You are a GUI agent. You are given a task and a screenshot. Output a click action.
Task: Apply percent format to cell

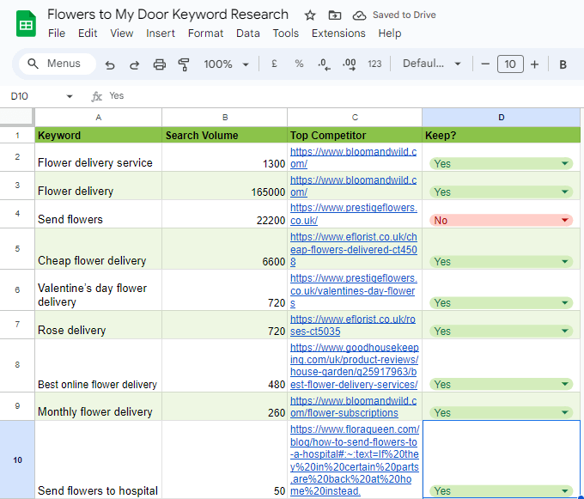coord(299,64)
